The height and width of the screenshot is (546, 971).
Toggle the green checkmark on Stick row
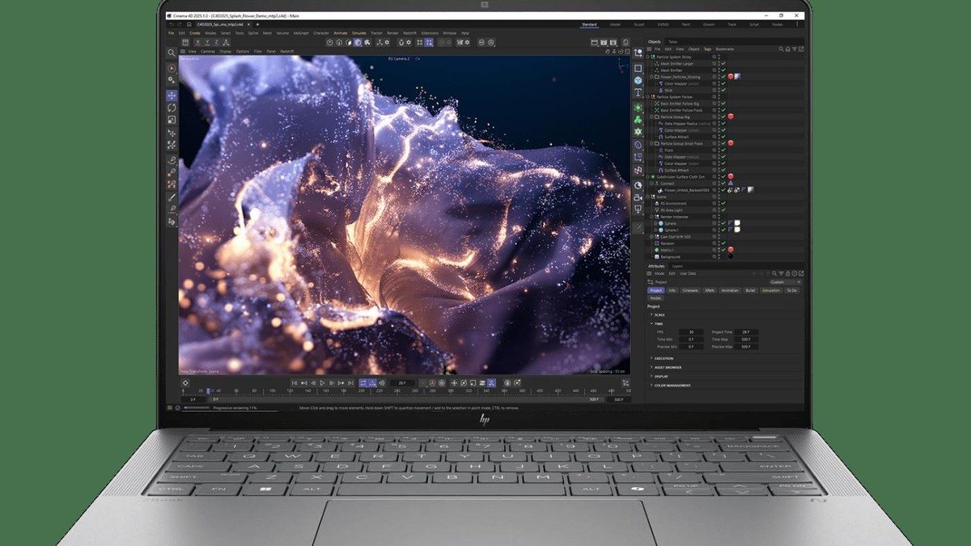click(x=723, y=90)
